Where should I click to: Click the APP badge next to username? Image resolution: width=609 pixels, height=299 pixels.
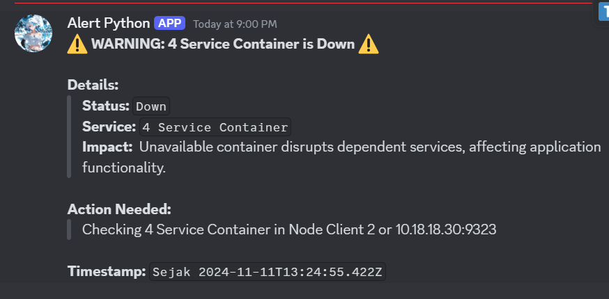pyautogui.click(x=170, y=23)
